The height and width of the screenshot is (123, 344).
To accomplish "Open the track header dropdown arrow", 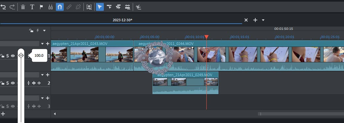I will click(x=44, y=31).
